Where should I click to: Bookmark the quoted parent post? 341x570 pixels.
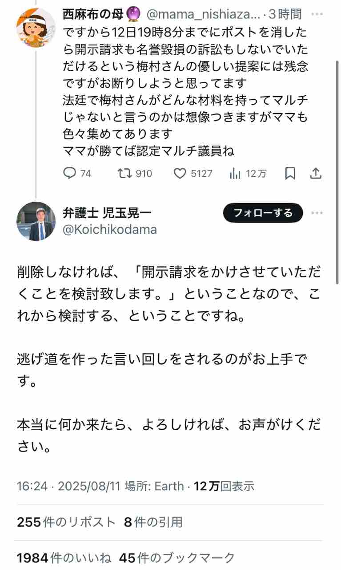coord(290,173)
